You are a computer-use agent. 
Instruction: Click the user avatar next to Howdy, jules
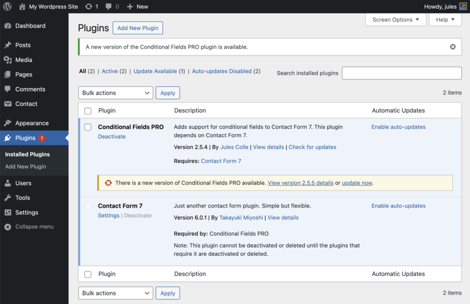[463, 6]
